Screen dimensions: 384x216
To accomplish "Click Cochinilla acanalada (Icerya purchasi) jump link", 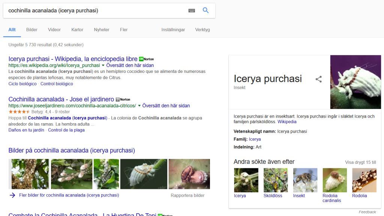I will (67, 118).
